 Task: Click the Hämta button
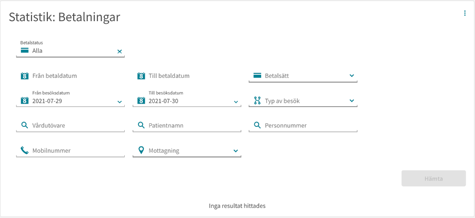tap(433, 179)
